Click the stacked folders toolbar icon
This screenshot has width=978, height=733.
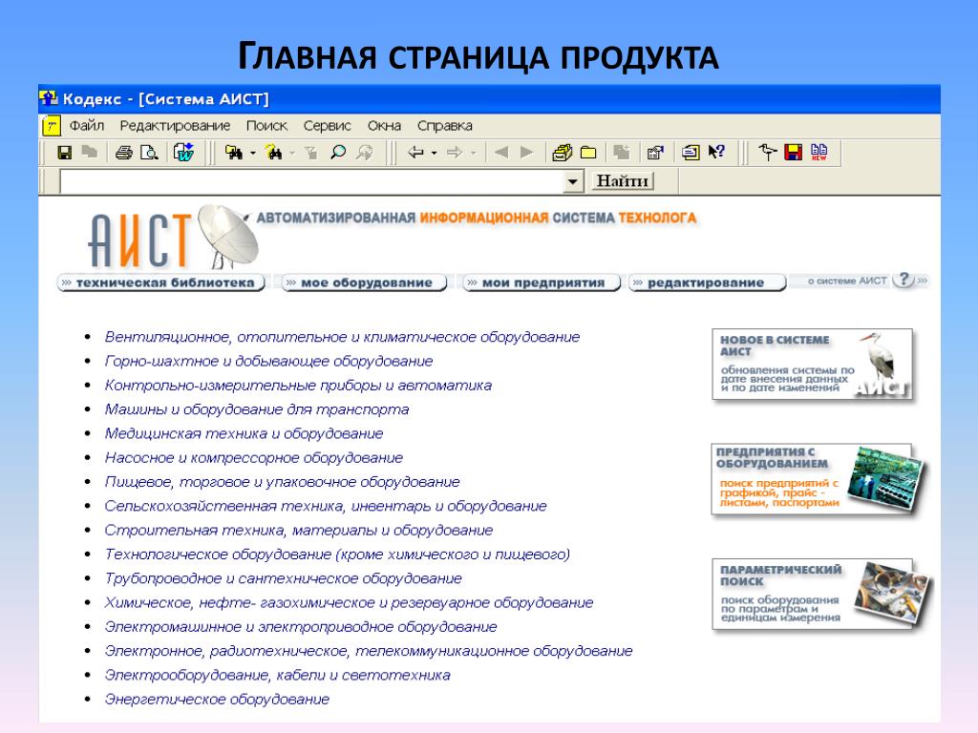coord(562,152)
